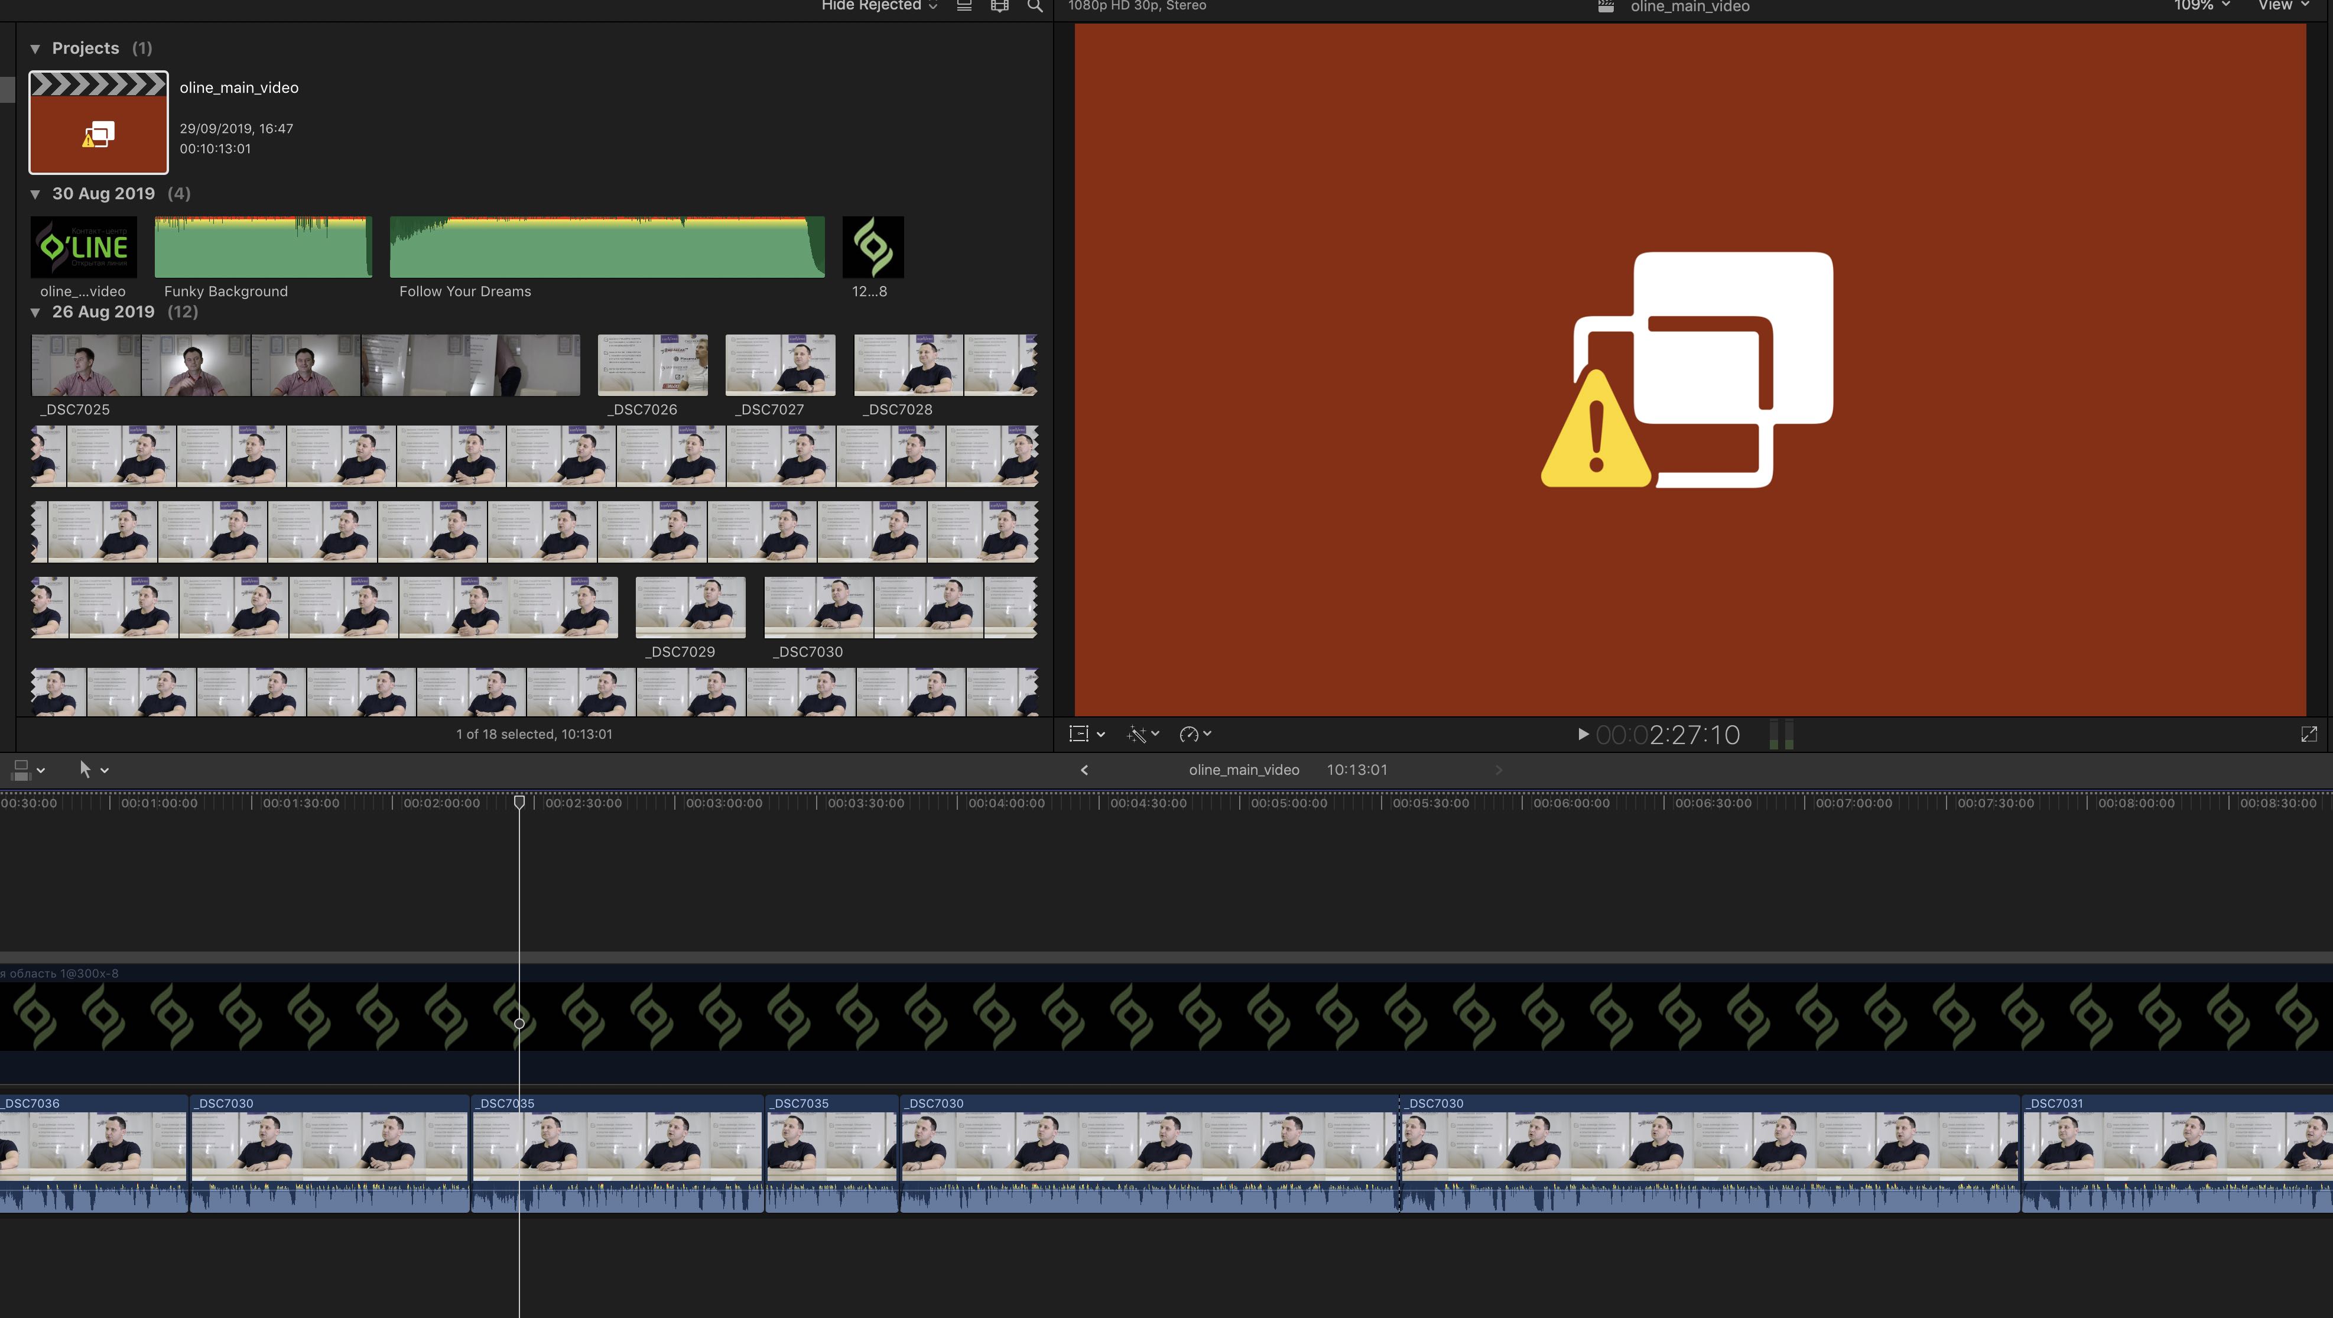Go forward in timeline history
The image size is (2333, 1318).
pyautogui.click(x=1499, y=770)
